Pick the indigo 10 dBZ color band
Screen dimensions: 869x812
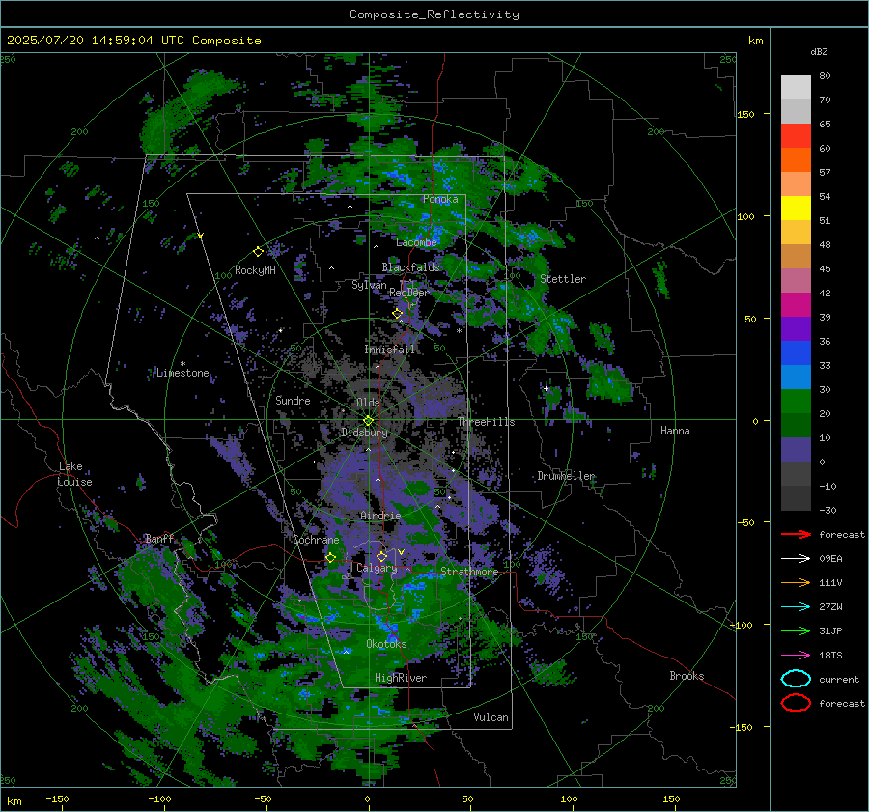[x=796, y=449]
